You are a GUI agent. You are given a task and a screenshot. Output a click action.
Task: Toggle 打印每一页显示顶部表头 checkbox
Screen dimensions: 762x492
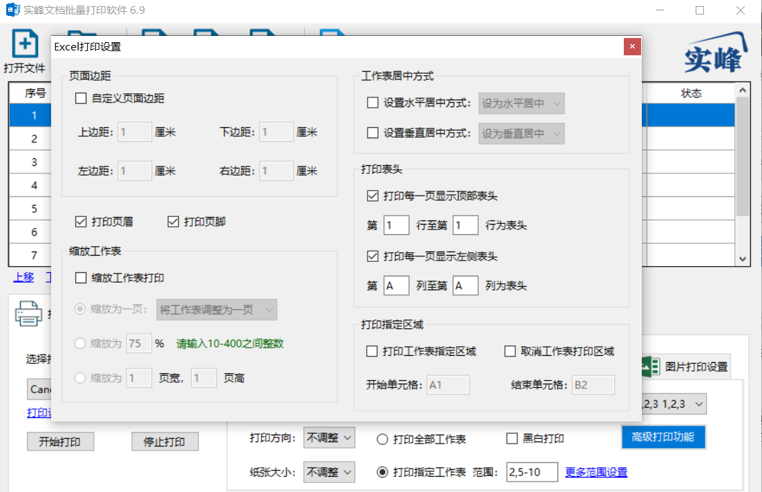click(373, 196)
